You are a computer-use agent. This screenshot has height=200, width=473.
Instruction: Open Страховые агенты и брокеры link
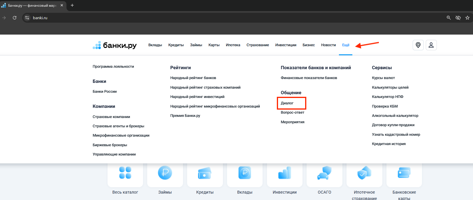pyautogui.click(x=118, y=126)
